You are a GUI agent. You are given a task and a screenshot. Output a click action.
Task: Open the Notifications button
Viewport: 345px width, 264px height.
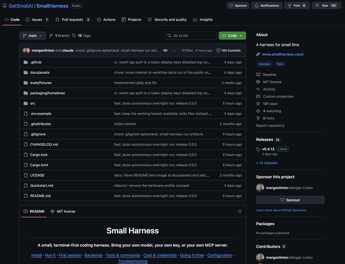(267, 5)
